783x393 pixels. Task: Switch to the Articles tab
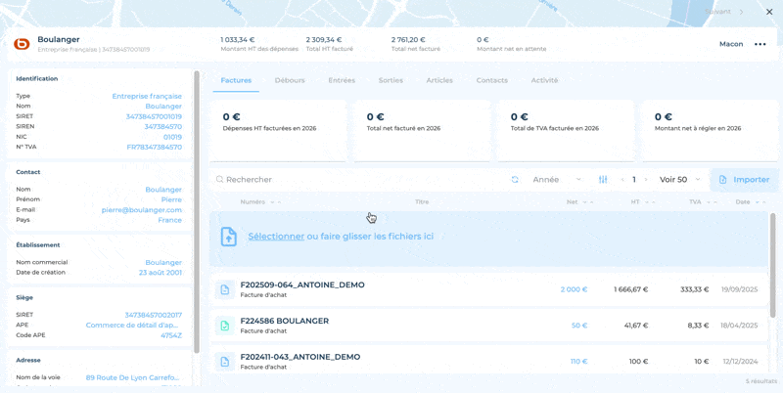pyautogui.click(x=439, y=80)
